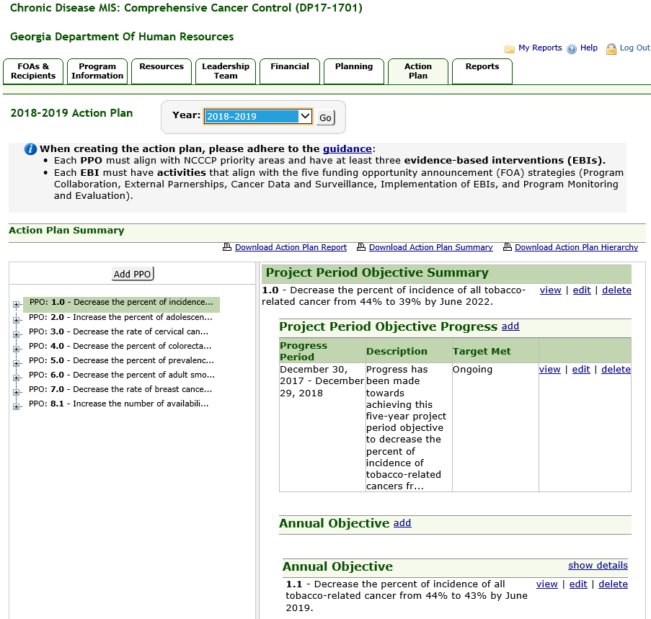651x619 pixels.
Task: Expand PPO 4.0 tree node
Action: pos(16,349)
